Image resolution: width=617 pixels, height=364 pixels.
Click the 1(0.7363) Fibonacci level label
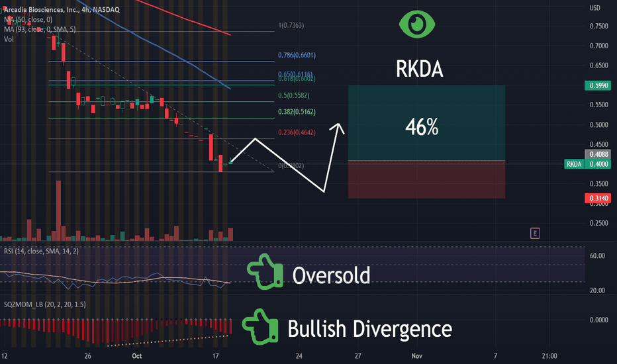(291, 25)
